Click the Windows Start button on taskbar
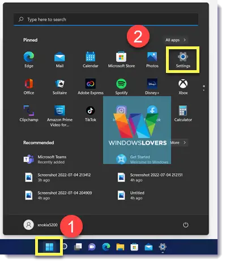This screenshot has height=263, width=226. [49, 247]
